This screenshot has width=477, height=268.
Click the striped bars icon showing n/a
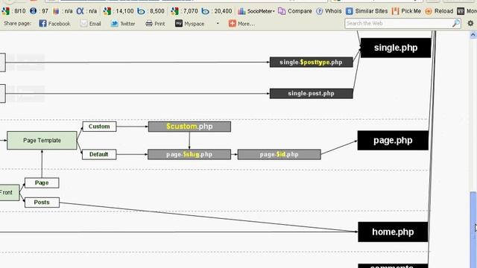point(63,11)
